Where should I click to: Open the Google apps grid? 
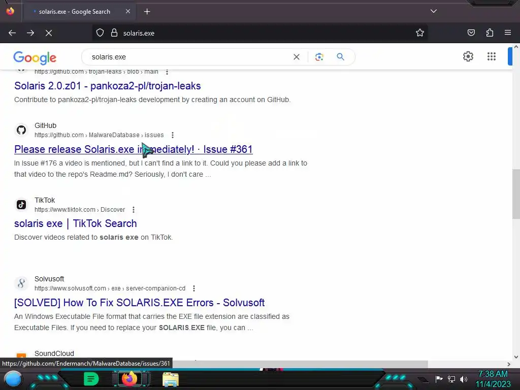click(x=492, y=56)
